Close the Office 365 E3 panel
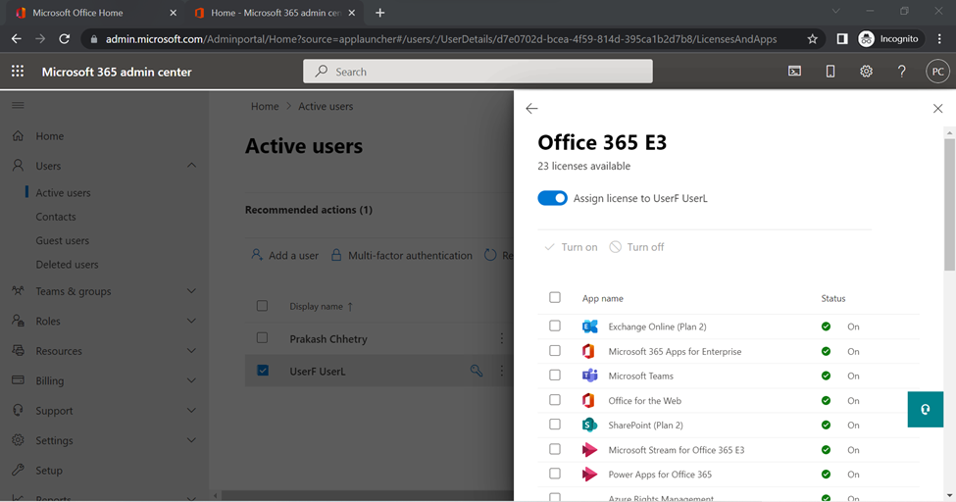 [x=937, y=109]
